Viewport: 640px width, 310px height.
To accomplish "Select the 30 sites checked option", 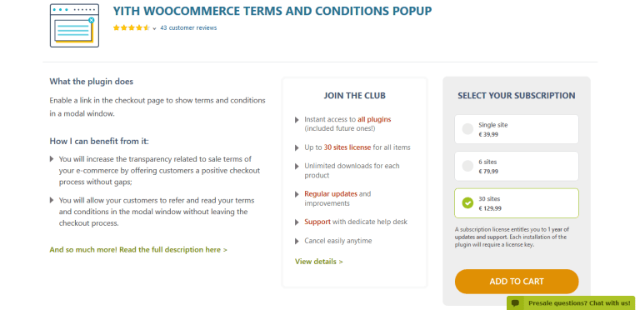I will 467,202.
